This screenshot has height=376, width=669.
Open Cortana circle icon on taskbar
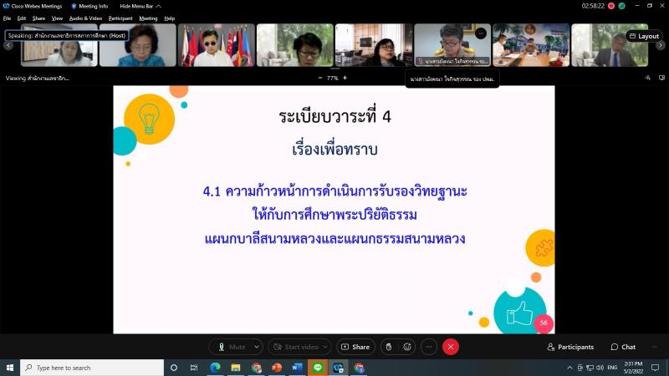[174, 368]
